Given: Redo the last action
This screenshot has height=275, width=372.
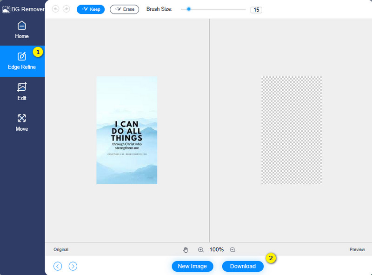Looking at the screenshot, I should coord(66,9).
